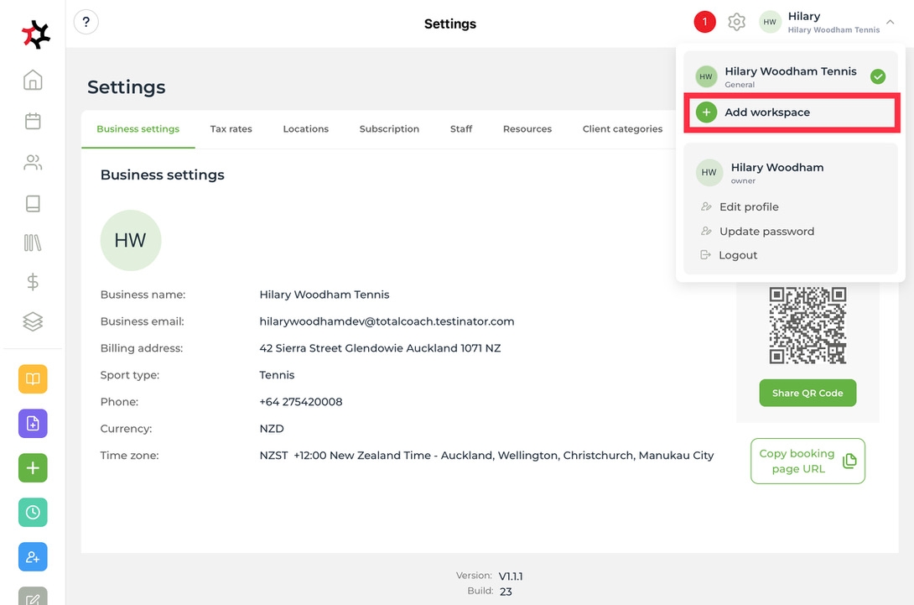Collapse the Hilary user menu chevron
Screen dimensions: 914x605
890,23
